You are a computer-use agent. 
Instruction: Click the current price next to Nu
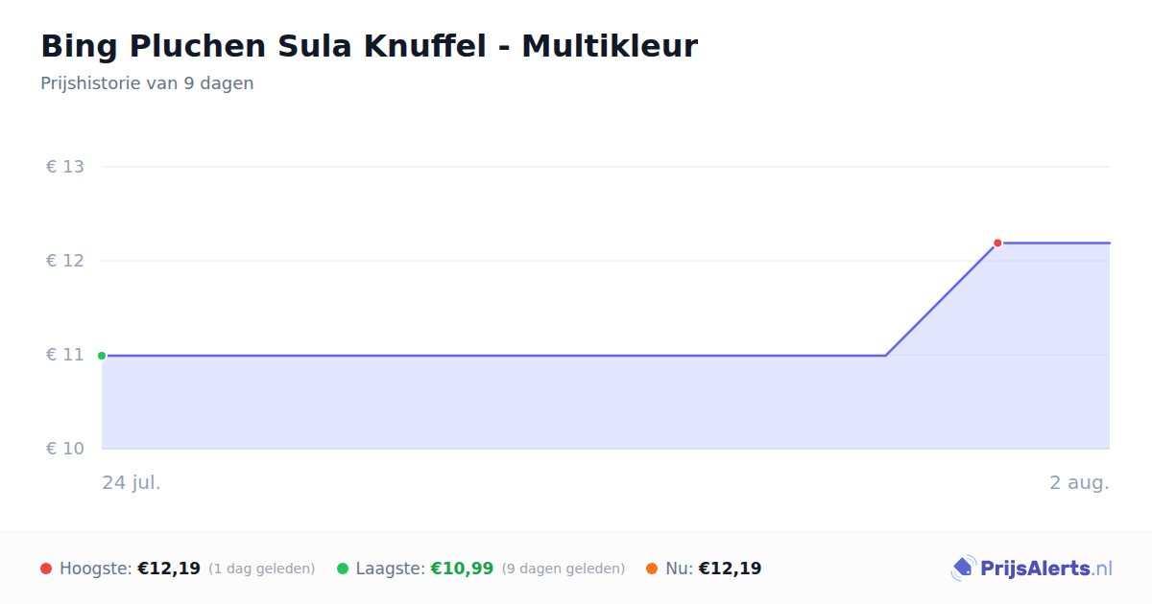coord(730,569)
